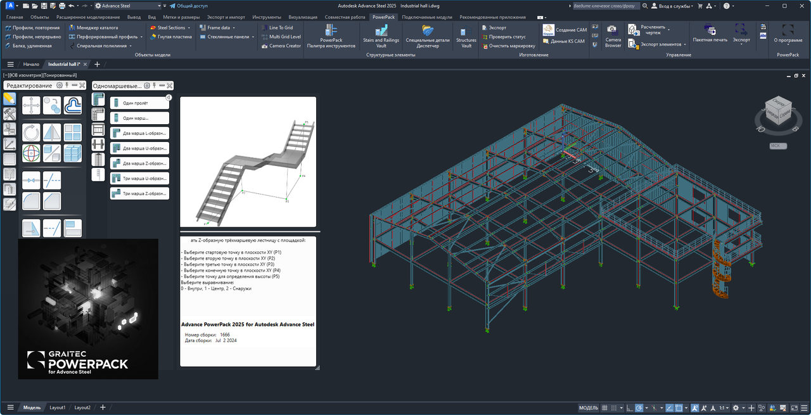Pick the Mirror tool in editing palette

coord(52,132)
